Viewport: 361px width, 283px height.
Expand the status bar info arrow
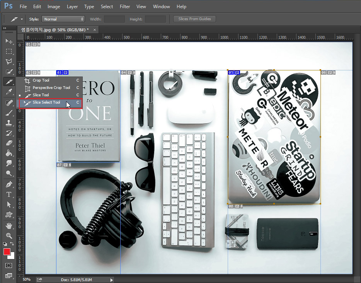[112, 280]
